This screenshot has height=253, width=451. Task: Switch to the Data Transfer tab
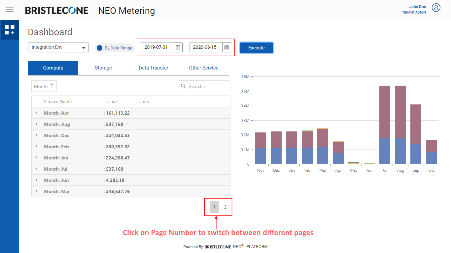[x=154, y=68]
